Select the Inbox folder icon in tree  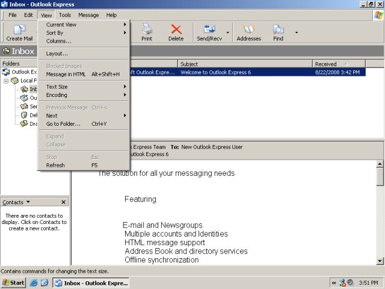[x=24, y=89]
